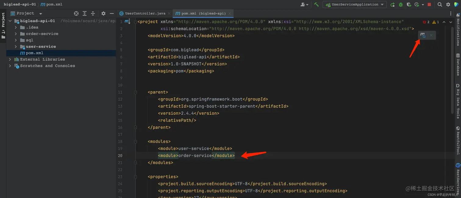Start debugging with the green bug icon
The image size is (461, 198).
(x=401, y=5)
